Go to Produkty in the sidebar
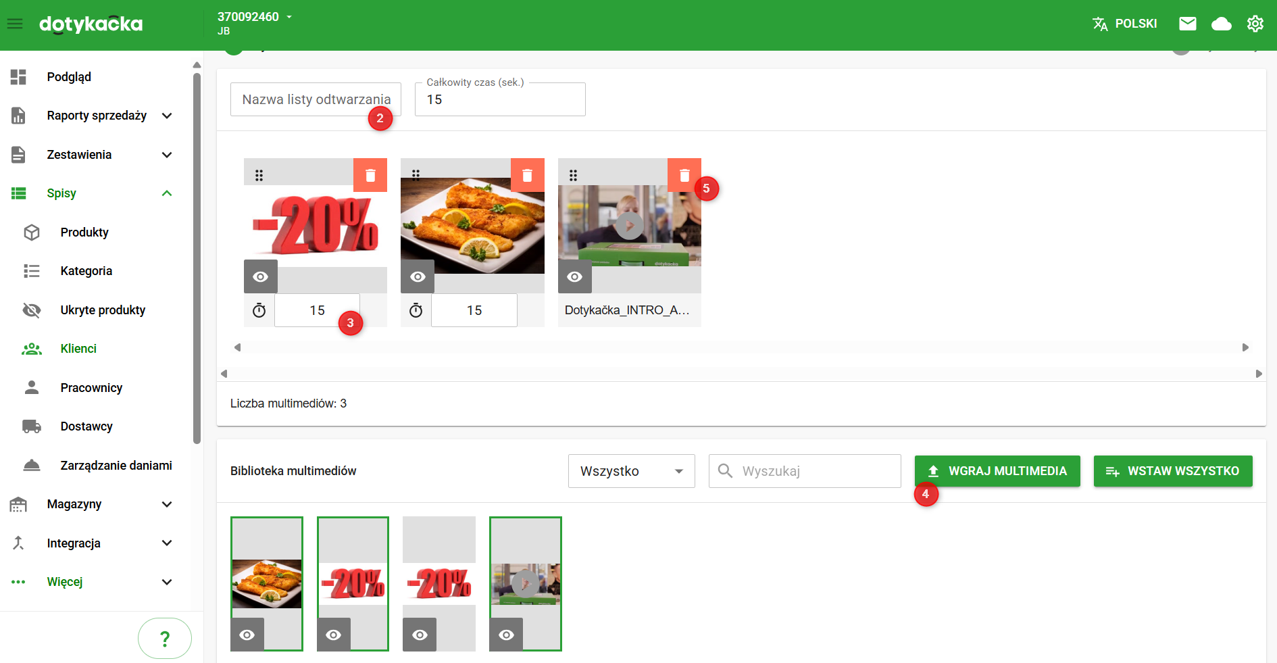The width and height of the screenshot is (1277, 663). click(x=84, y=232)
